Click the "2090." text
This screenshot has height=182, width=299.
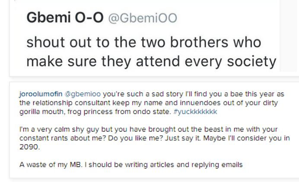(x=29, y=147)
